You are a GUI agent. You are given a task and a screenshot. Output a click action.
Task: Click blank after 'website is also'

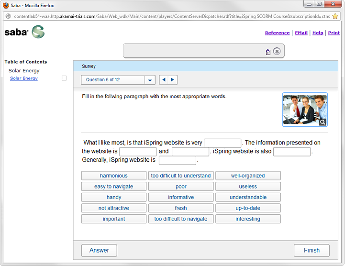(x=292, y=152)
